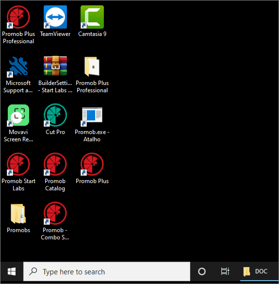Viewport: 279px width, 284px height.
Task: Select the Promobs folder icon
Action: tap(18, 214)
